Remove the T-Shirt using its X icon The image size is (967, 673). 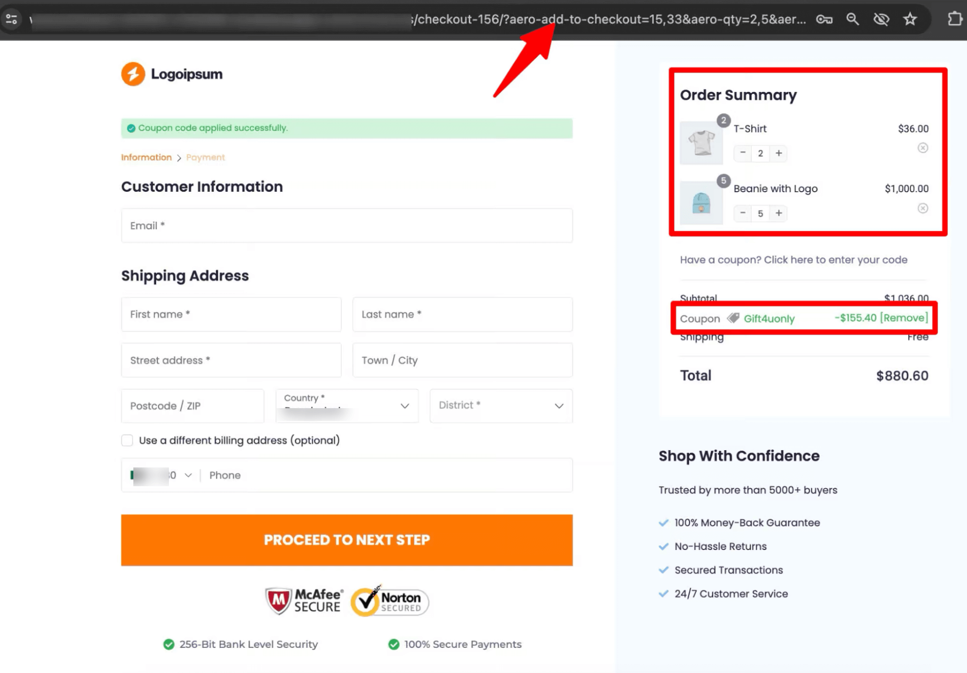tap(923, 147)
